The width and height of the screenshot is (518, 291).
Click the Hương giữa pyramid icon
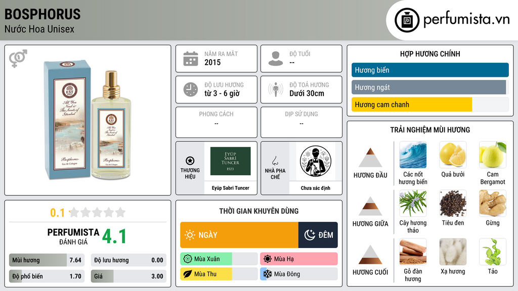click(x=370, y=206)
